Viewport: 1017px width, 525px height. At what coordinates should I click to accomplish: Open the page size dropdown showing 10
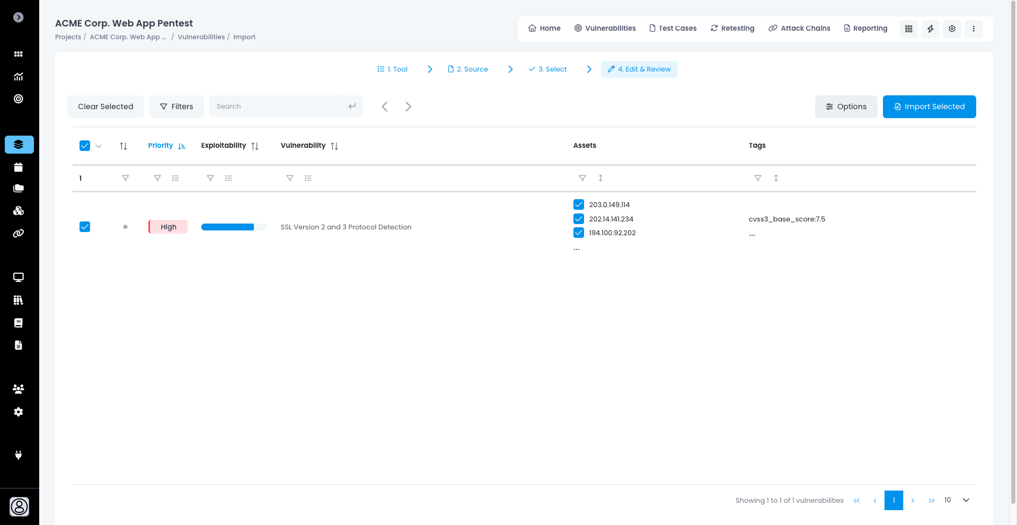pyautogui.click(x=957, y=500)
